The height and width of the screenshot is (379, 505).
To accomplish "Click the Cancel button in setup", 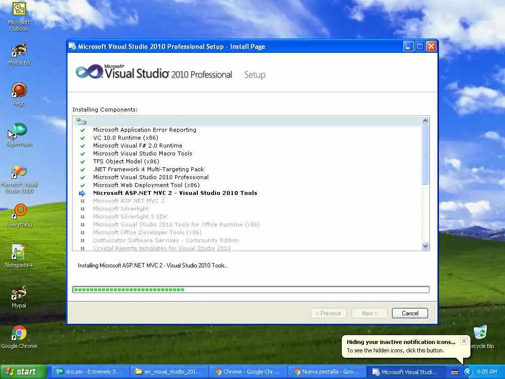I will tap(410, 313).
